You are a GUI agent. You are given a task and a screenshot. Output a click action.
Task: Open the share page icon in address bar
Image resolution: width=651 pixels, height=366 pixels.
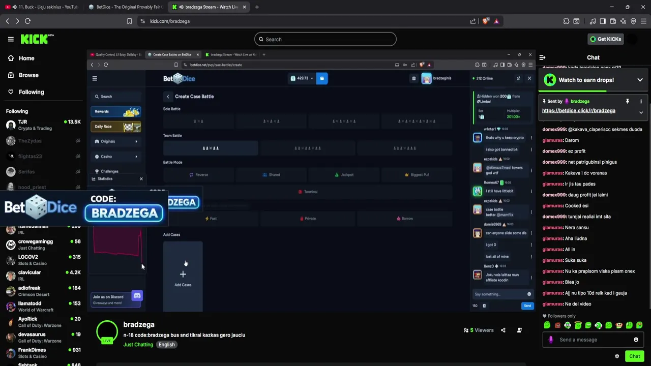pos(473,21)
